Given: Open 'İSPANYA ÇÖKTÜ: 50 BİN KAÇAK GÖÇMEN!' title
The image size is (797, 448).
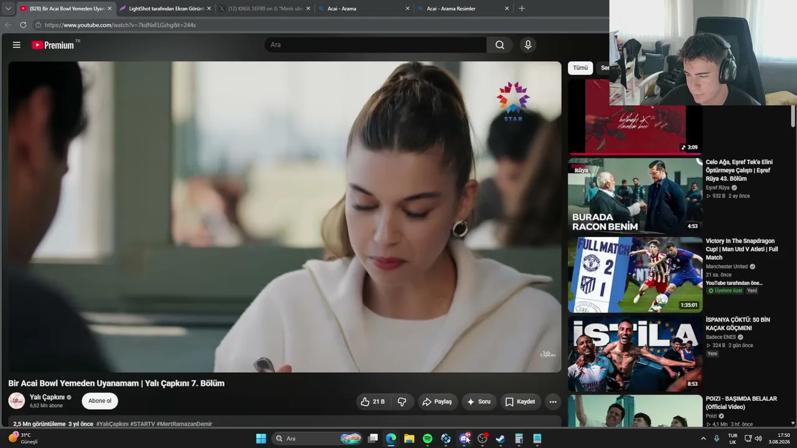Looking at the screenshot, I should click(738, 324).
